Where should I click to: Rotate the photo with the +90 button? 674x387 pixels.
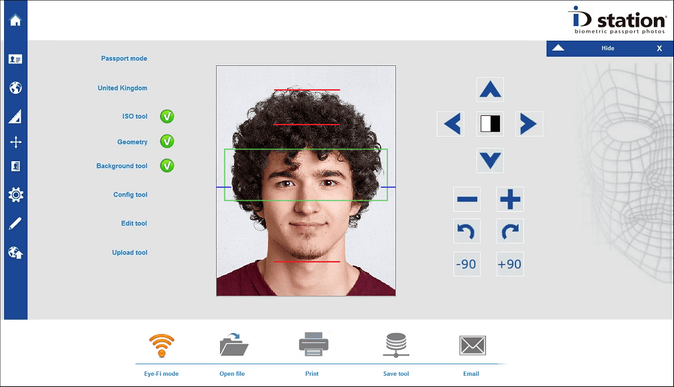point(510,264)
